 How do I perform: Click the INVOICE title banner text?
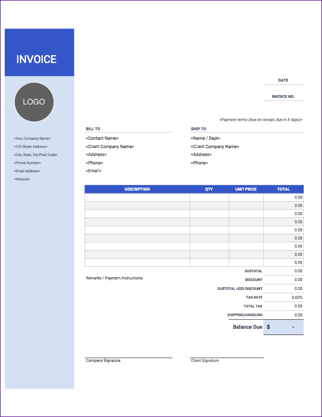click(36, 59)
